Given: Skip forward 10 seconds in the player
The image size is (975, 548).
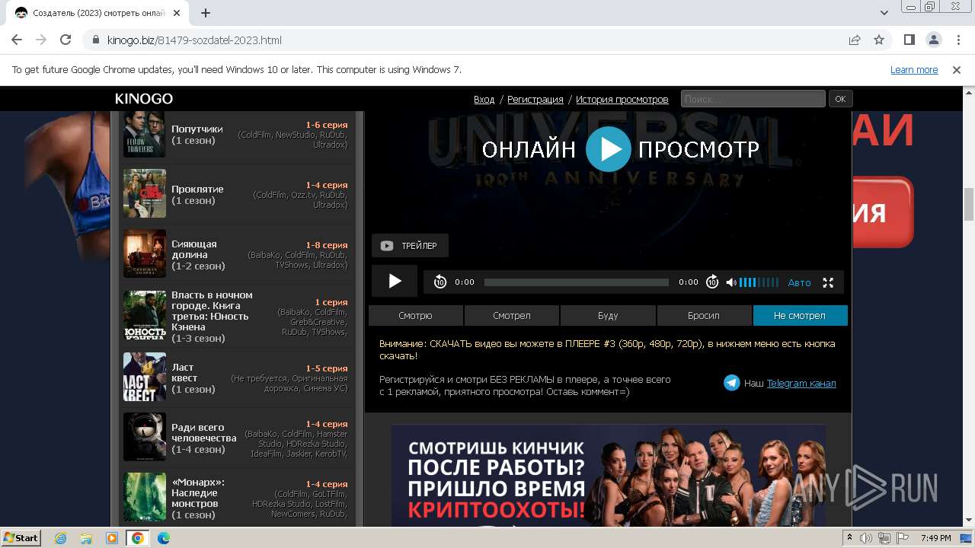Looking at the screenshot, I should 712,282.
